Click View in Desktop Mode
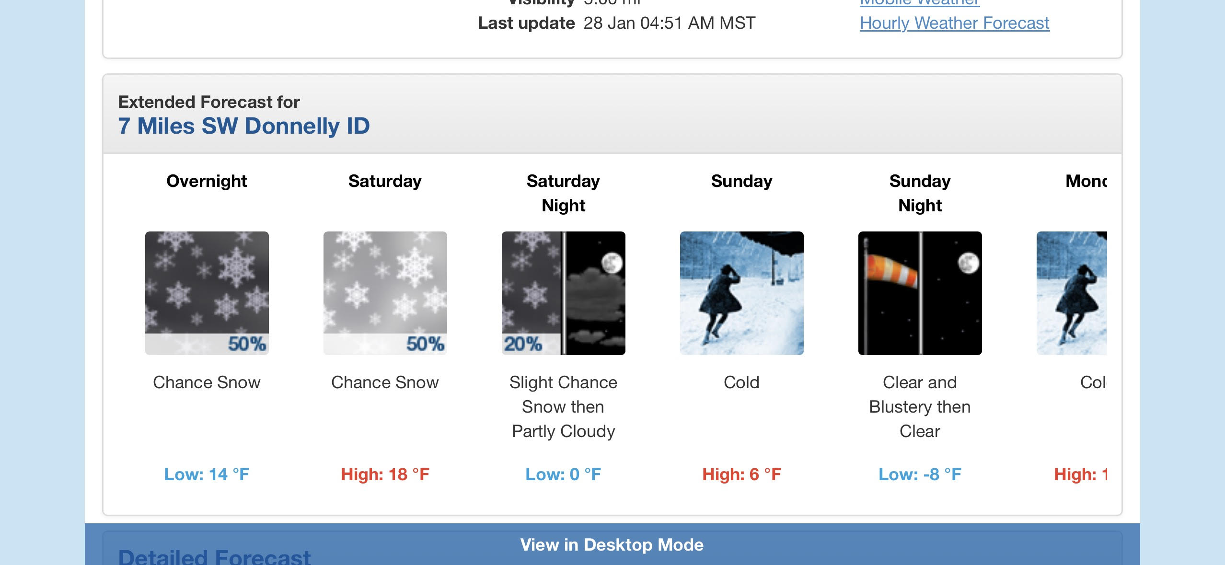This screenshot has width=1225, height=565. click(612, 544)
